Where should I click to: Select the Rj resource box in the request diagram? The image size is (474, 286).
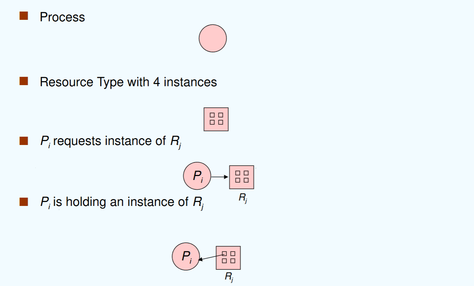241,177
